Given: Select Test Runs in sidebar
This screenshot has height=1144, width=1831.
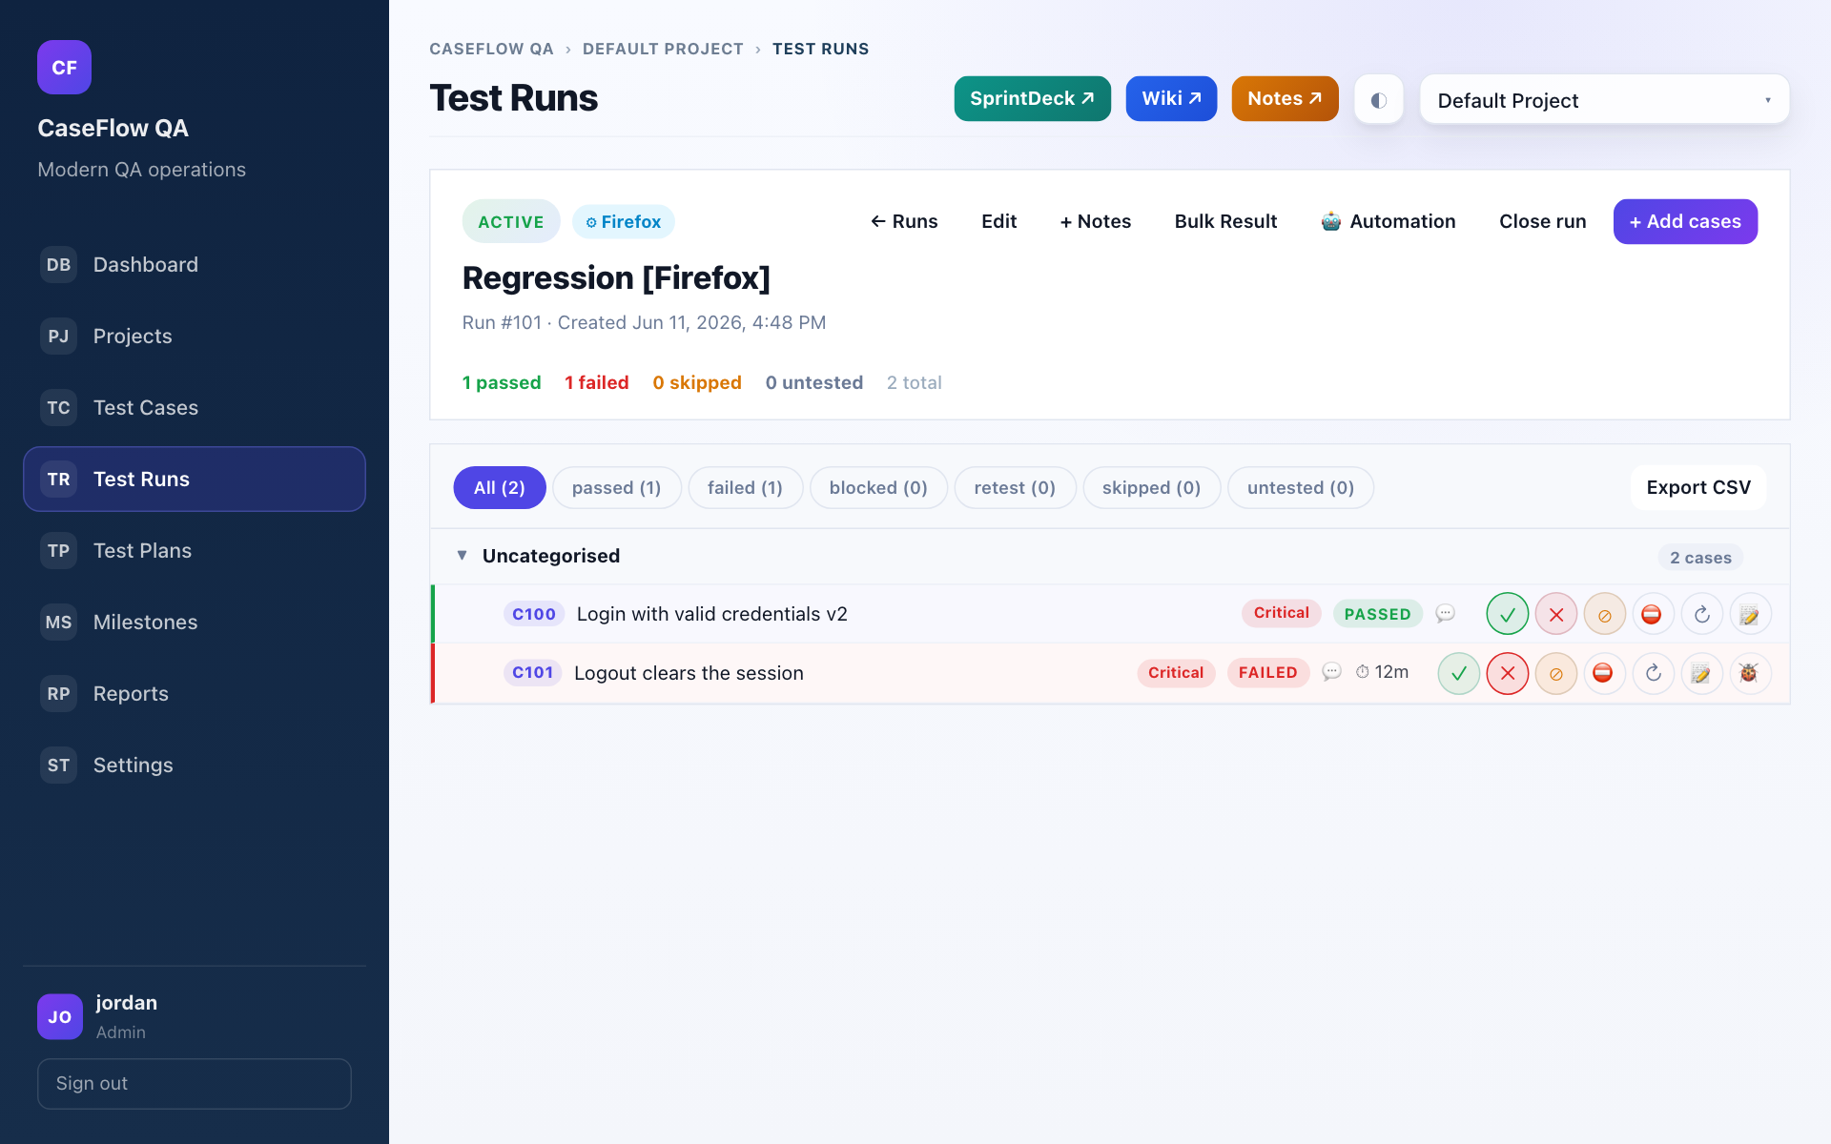Looking at the screenshot, I should (x=195, y=479).
